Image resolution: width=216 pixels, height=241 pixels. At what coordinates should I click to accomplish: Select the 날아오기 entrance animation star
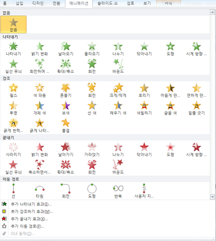point(66,49)
